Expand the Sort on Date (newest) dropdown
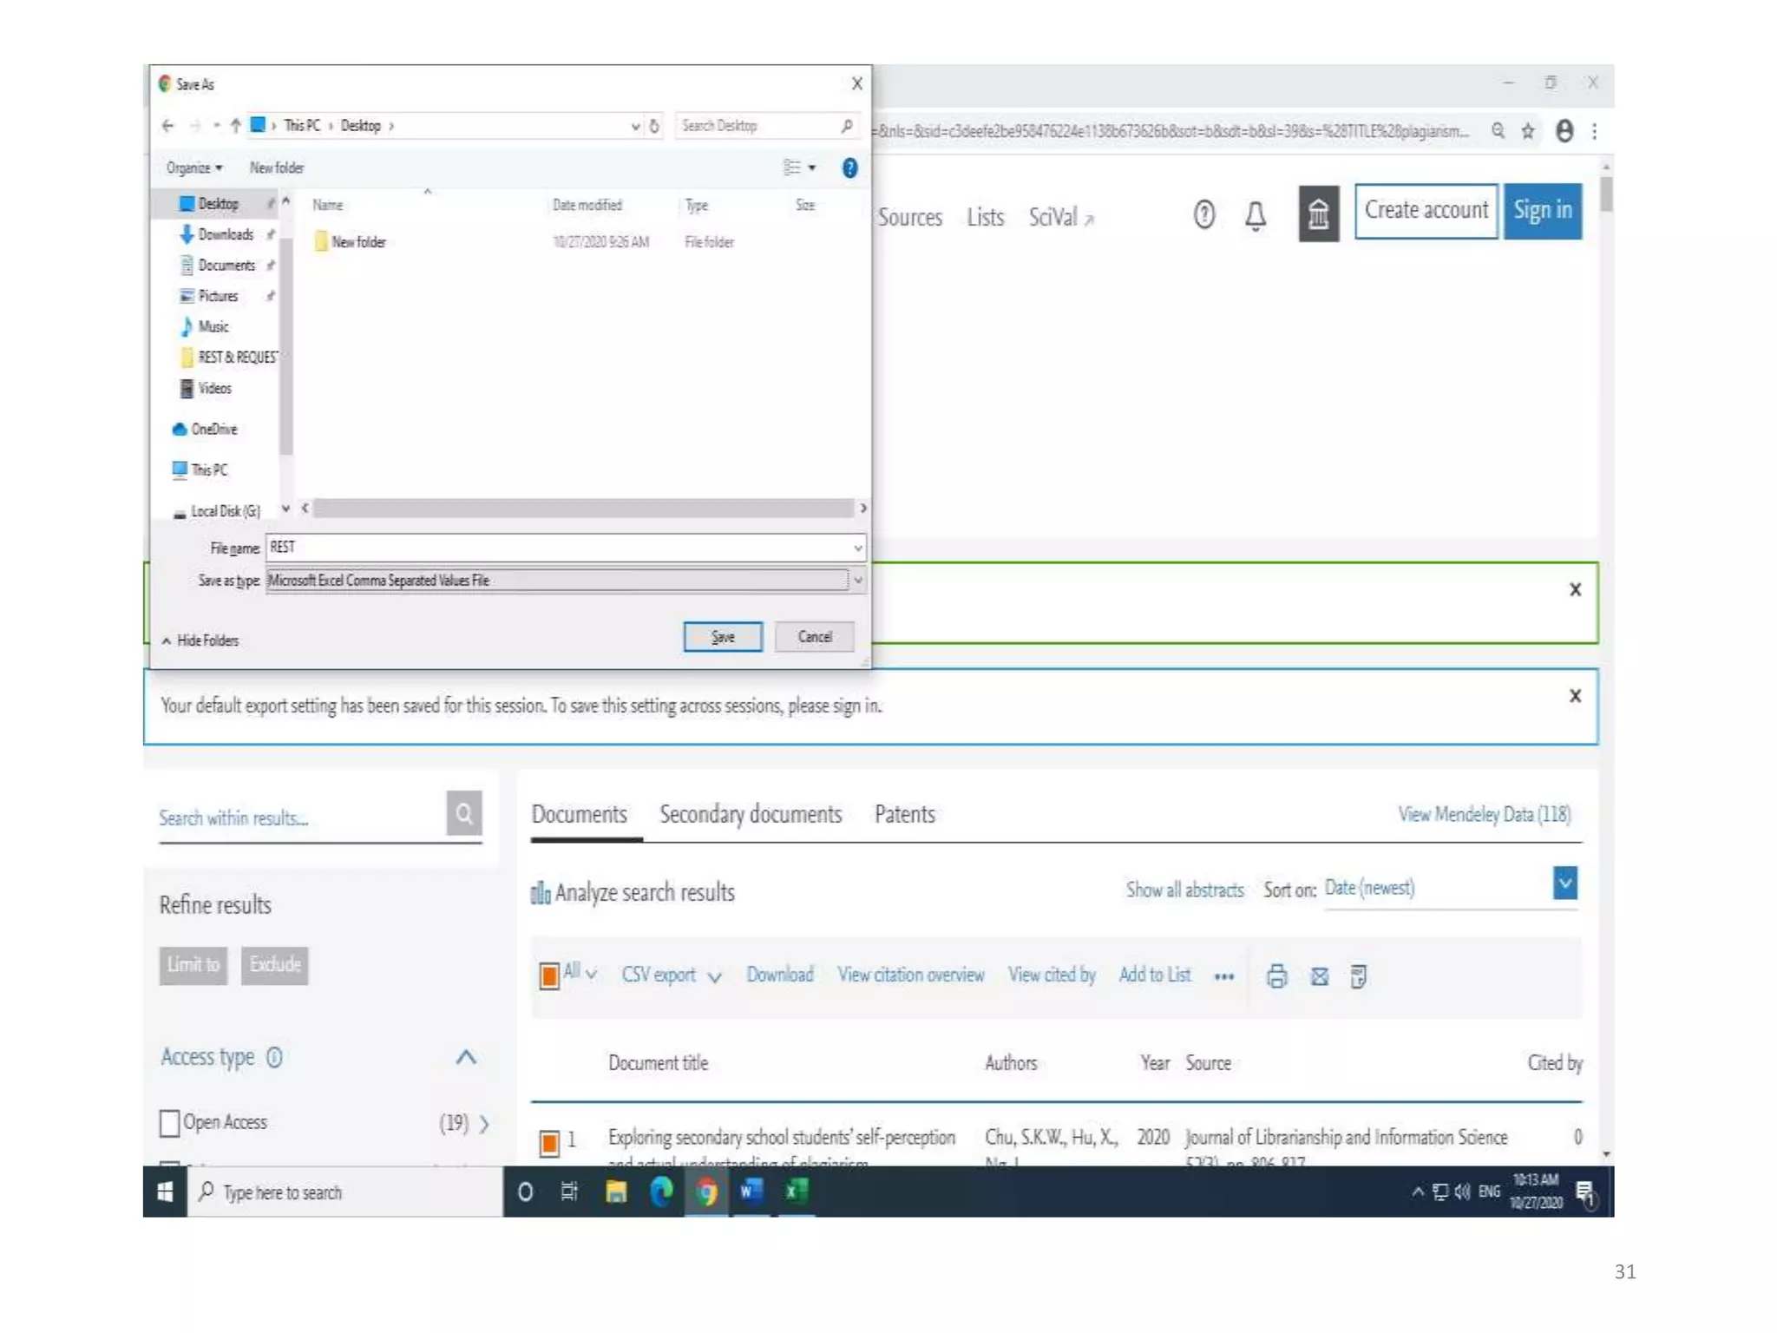This screenshot has width=1777, height=1333. point(1564,884)
